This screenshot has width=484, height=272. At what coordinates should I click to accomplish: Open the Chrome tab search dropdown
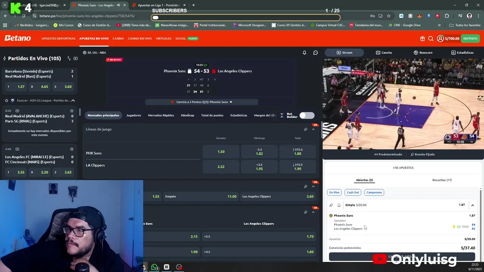(x=5, y=5)
